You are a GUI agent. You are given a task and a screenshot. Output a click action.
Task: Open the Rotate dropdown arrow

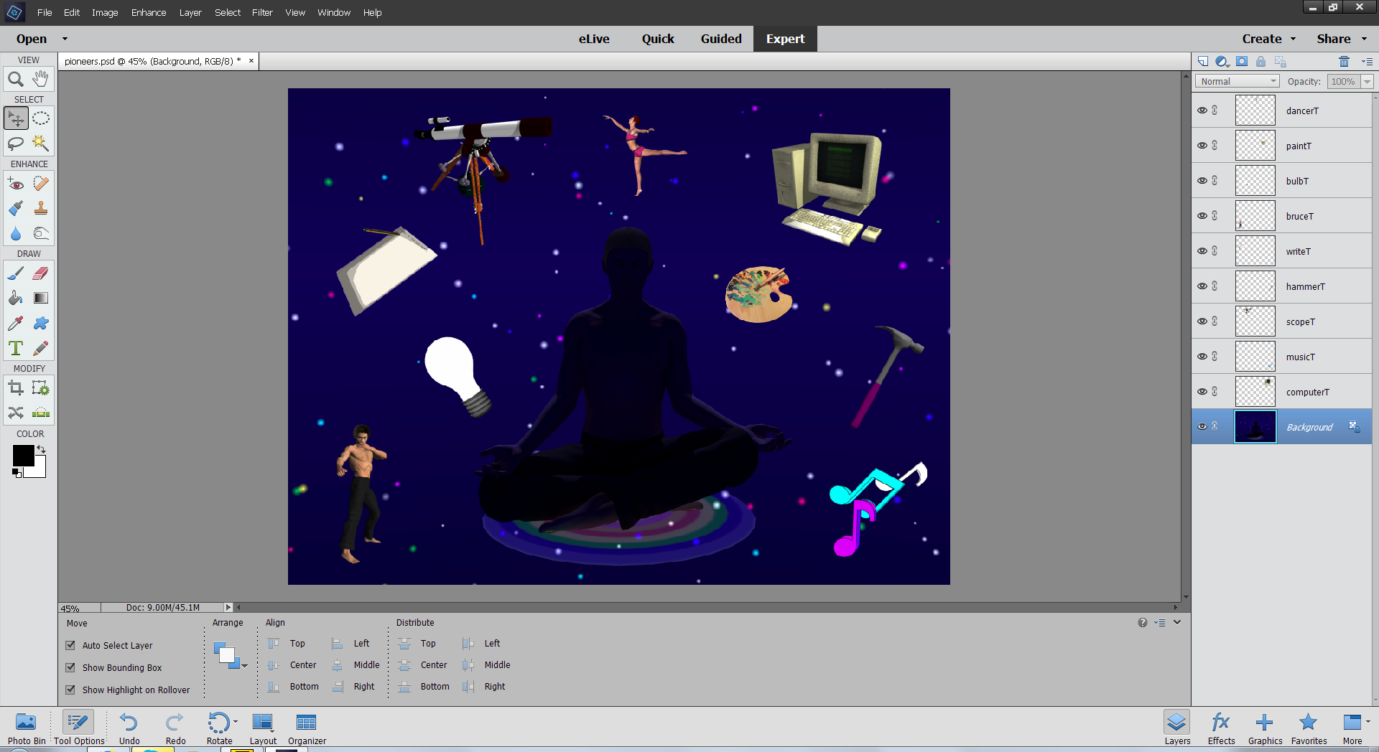pos(236,722)
